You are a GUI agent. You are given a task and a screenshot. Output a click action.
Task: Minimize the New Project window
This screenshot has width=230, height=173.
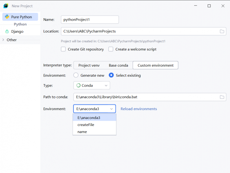pyautogui.click(x=195, y=6)
